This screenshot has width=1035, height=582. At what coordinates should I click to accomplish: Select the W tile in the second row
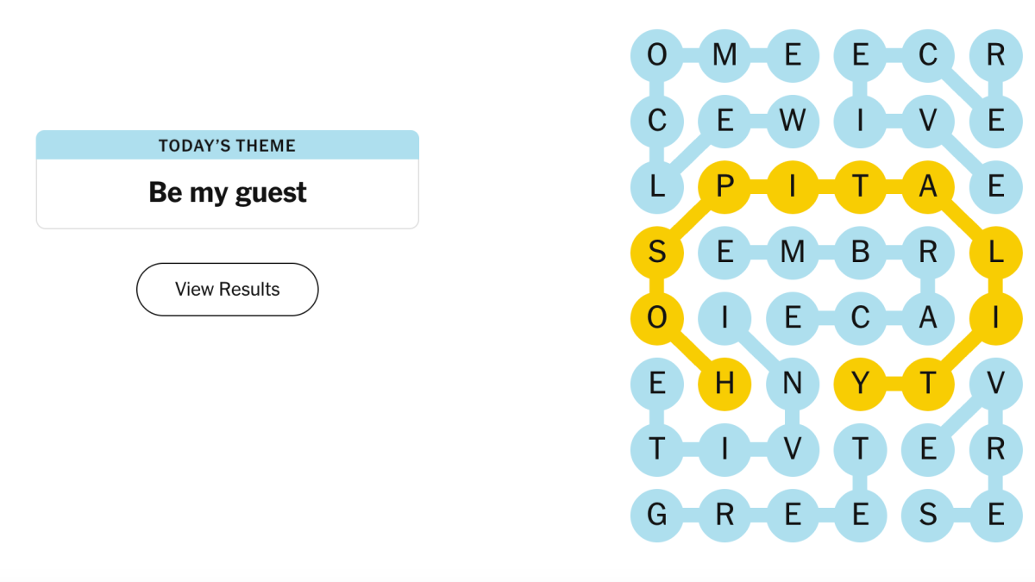point(793,122)
